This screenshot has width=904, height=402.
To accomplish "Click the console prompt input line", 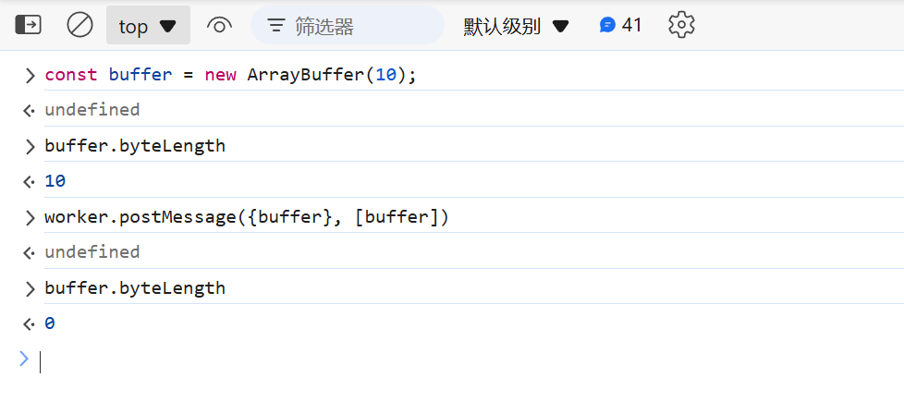I will point(370,360).
